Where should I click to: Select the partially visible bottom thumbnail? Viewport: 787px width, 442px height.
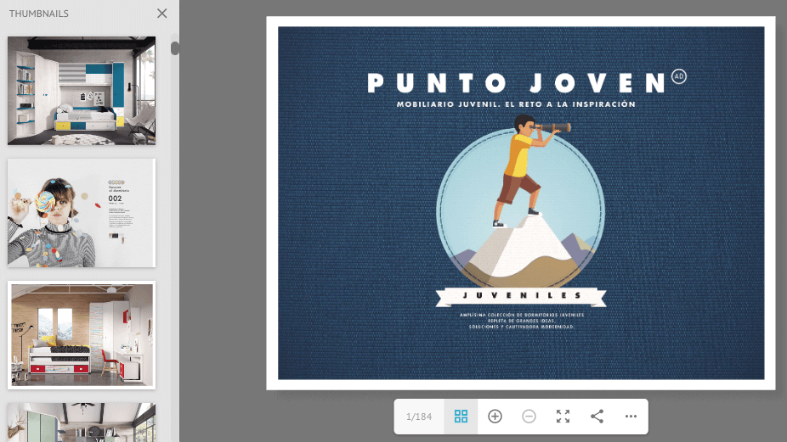pos(82,422)
